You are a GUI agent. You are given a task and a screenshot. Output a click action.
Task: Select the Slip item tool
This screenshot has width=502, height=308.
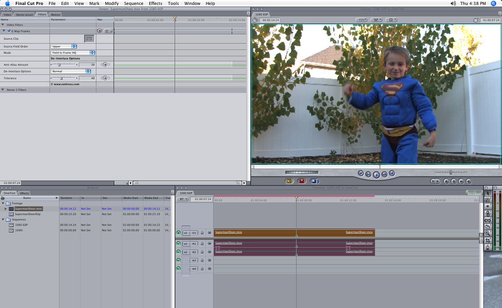(x=488, y=220)
